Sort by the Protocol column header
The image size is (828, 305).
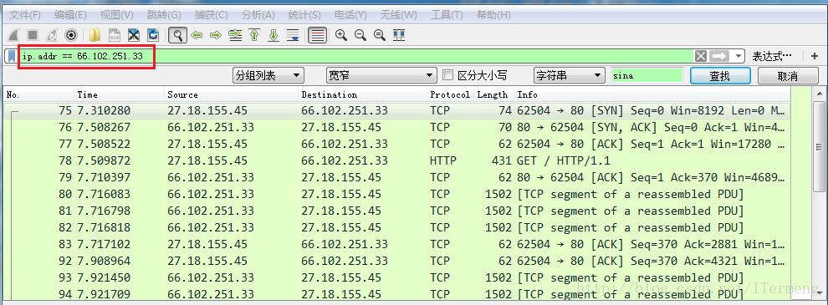pyautogui.click(x=451, y=95)
